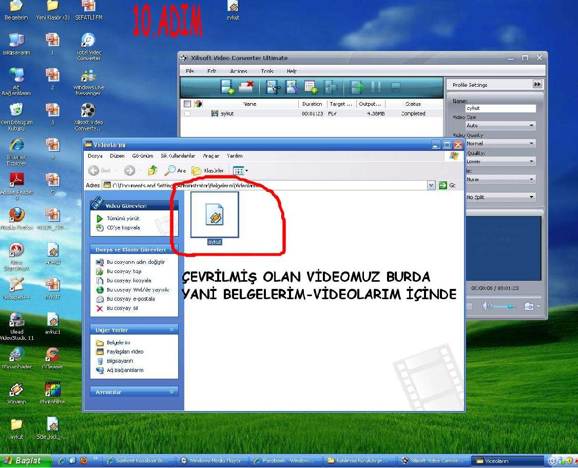Click Bu dosyayı e-postala link
Viewport: 578px width, 468px height.
[130, 299]
